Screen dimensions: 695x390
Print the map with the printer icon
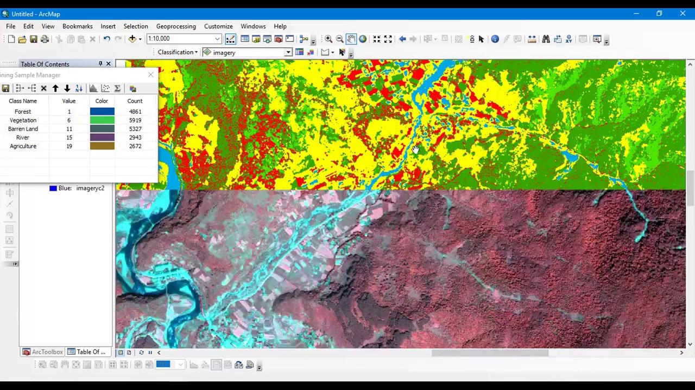[x=45, y=39]
